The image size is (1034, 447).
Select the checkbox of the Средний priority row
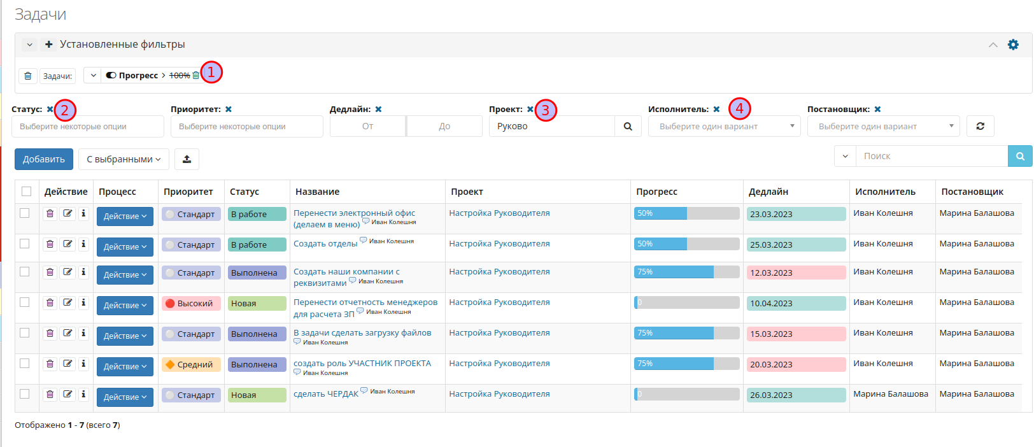[24, 363]
